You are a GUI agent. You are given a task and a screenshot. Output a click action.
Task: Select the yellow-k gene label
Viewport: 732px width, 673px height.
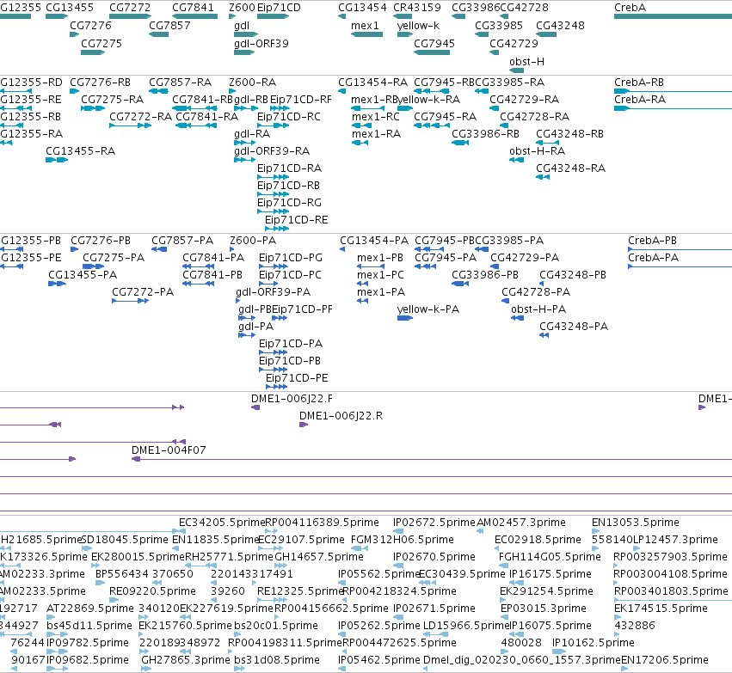[x=418, y=26]
